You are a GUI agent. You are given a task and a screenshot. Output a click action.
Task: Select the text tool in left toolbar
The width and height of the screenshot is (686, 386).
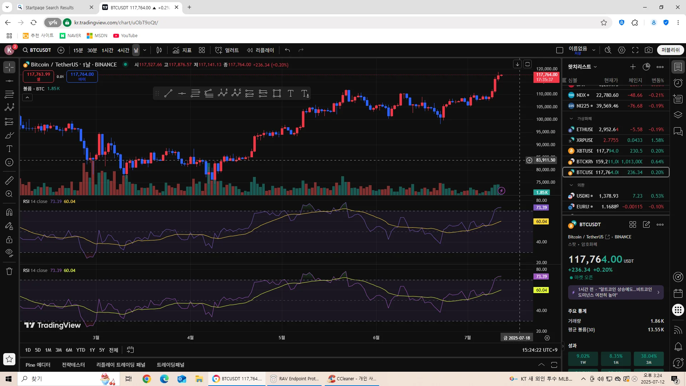pos(9,149)
